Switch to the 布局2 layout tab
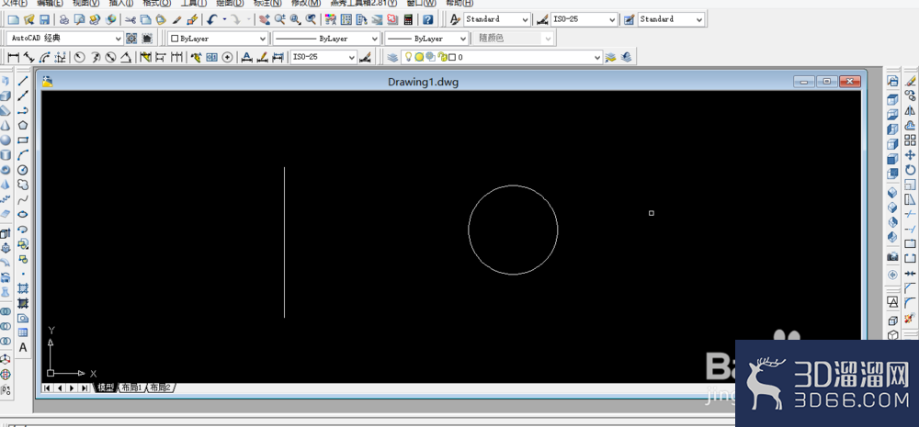The width and height of the screenshot is (919, 427). [x=160, y=388]
